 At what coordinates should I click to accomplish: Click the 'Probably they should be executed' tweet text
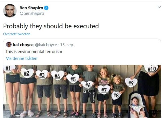(x=51, y=26)
